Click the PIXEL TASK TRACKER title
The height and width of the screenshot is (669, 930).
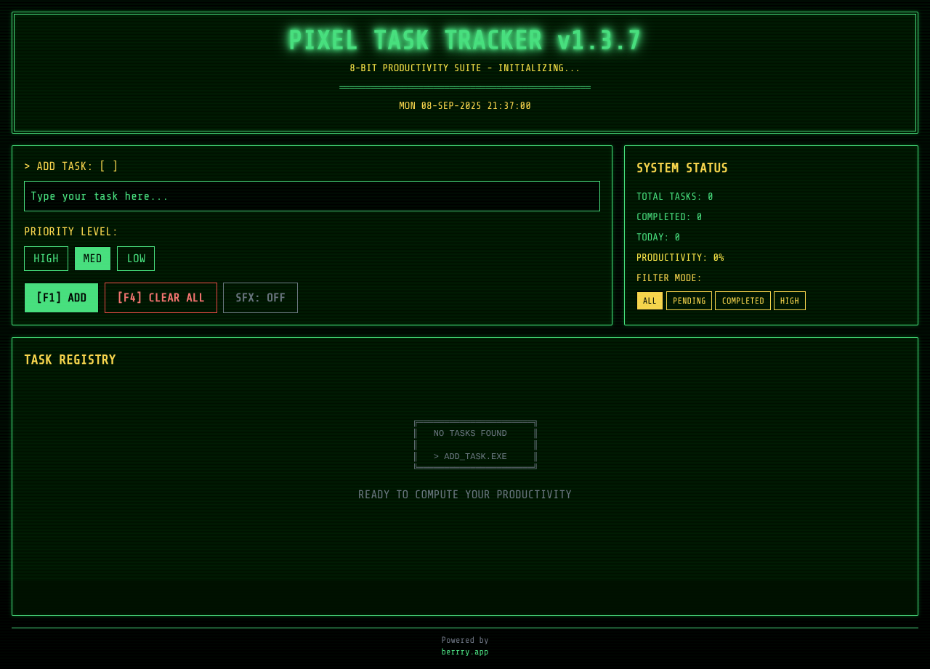point(465,40)
